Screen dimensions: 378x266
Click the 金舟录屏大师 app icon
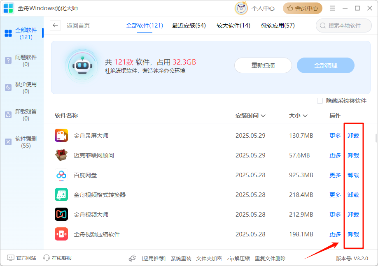point(61,135)
